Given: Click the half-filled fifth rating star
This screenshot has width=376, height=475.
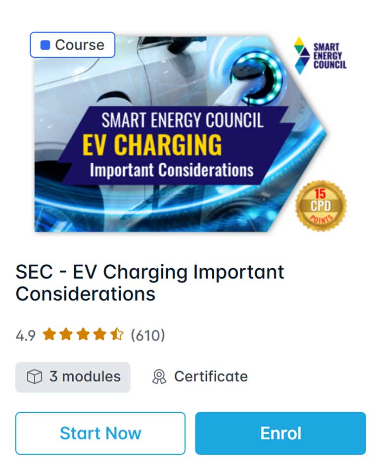Looking at the screenshot, I should click(117, 335).
